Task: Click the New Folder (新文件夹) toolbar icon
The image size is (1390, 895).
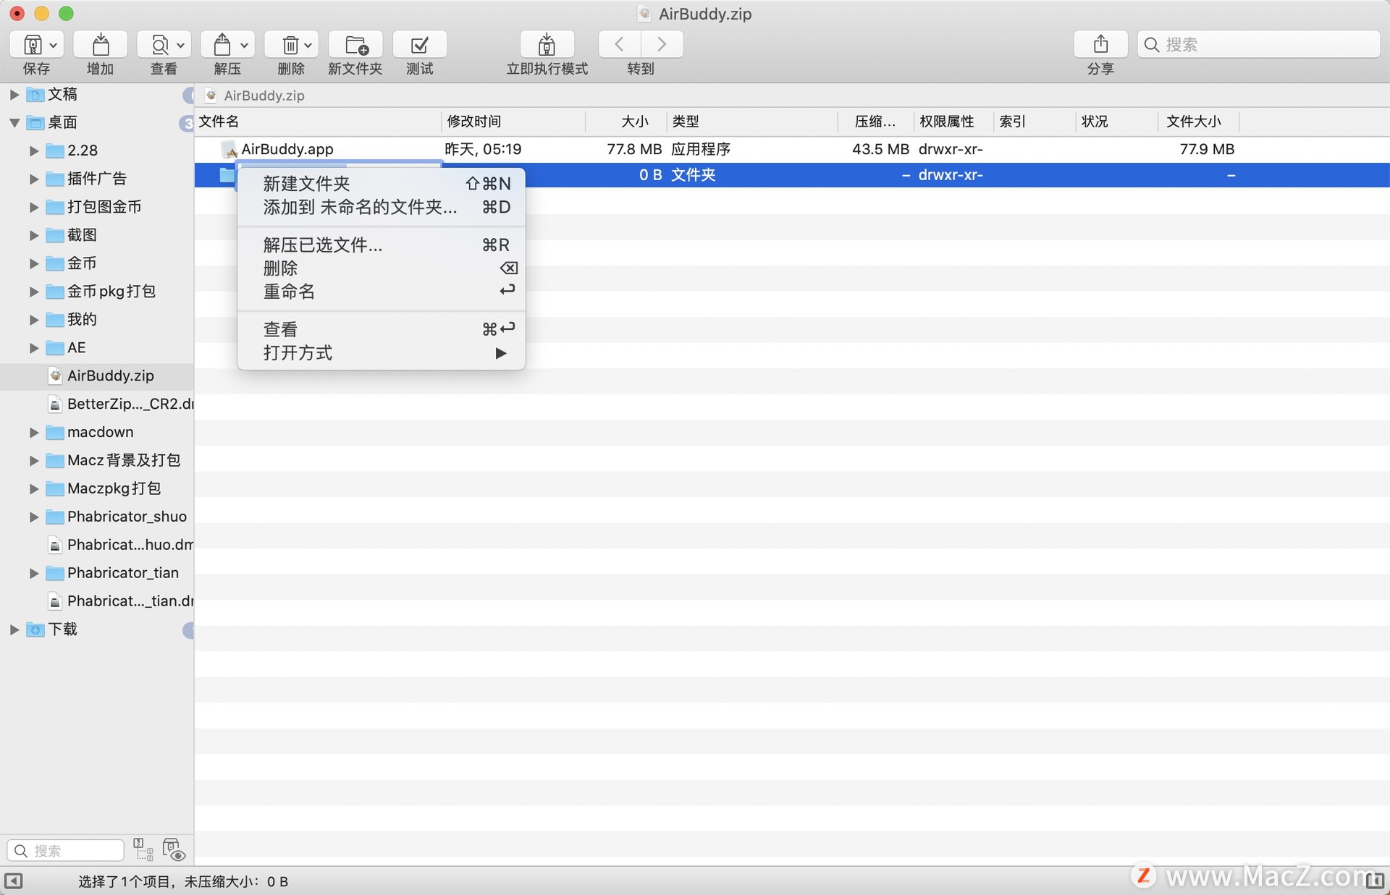Action: 355,45
